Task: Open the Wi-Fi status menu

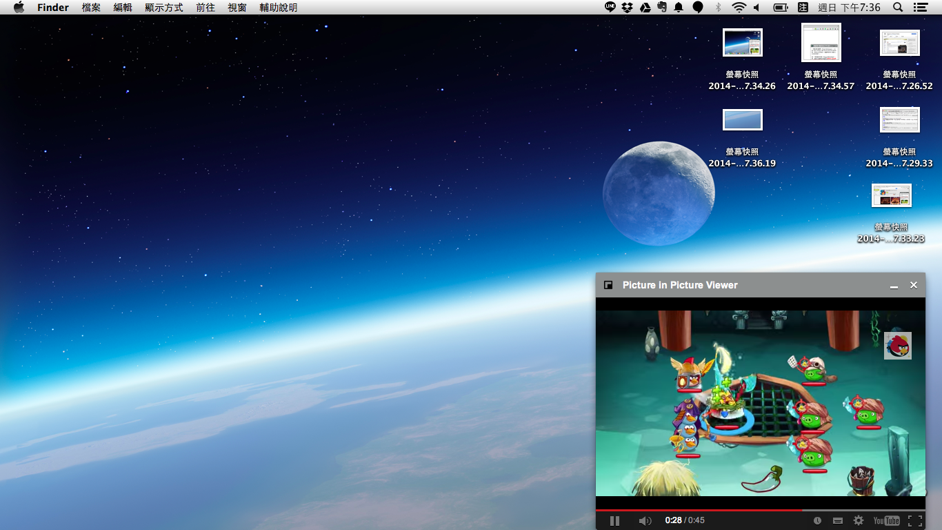Action: [x=739, y=7]
